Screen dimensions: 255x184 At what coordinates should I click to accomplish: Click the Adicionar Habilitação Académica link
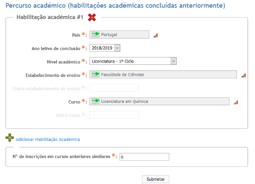pyautogui.click(x=48, y=140)
